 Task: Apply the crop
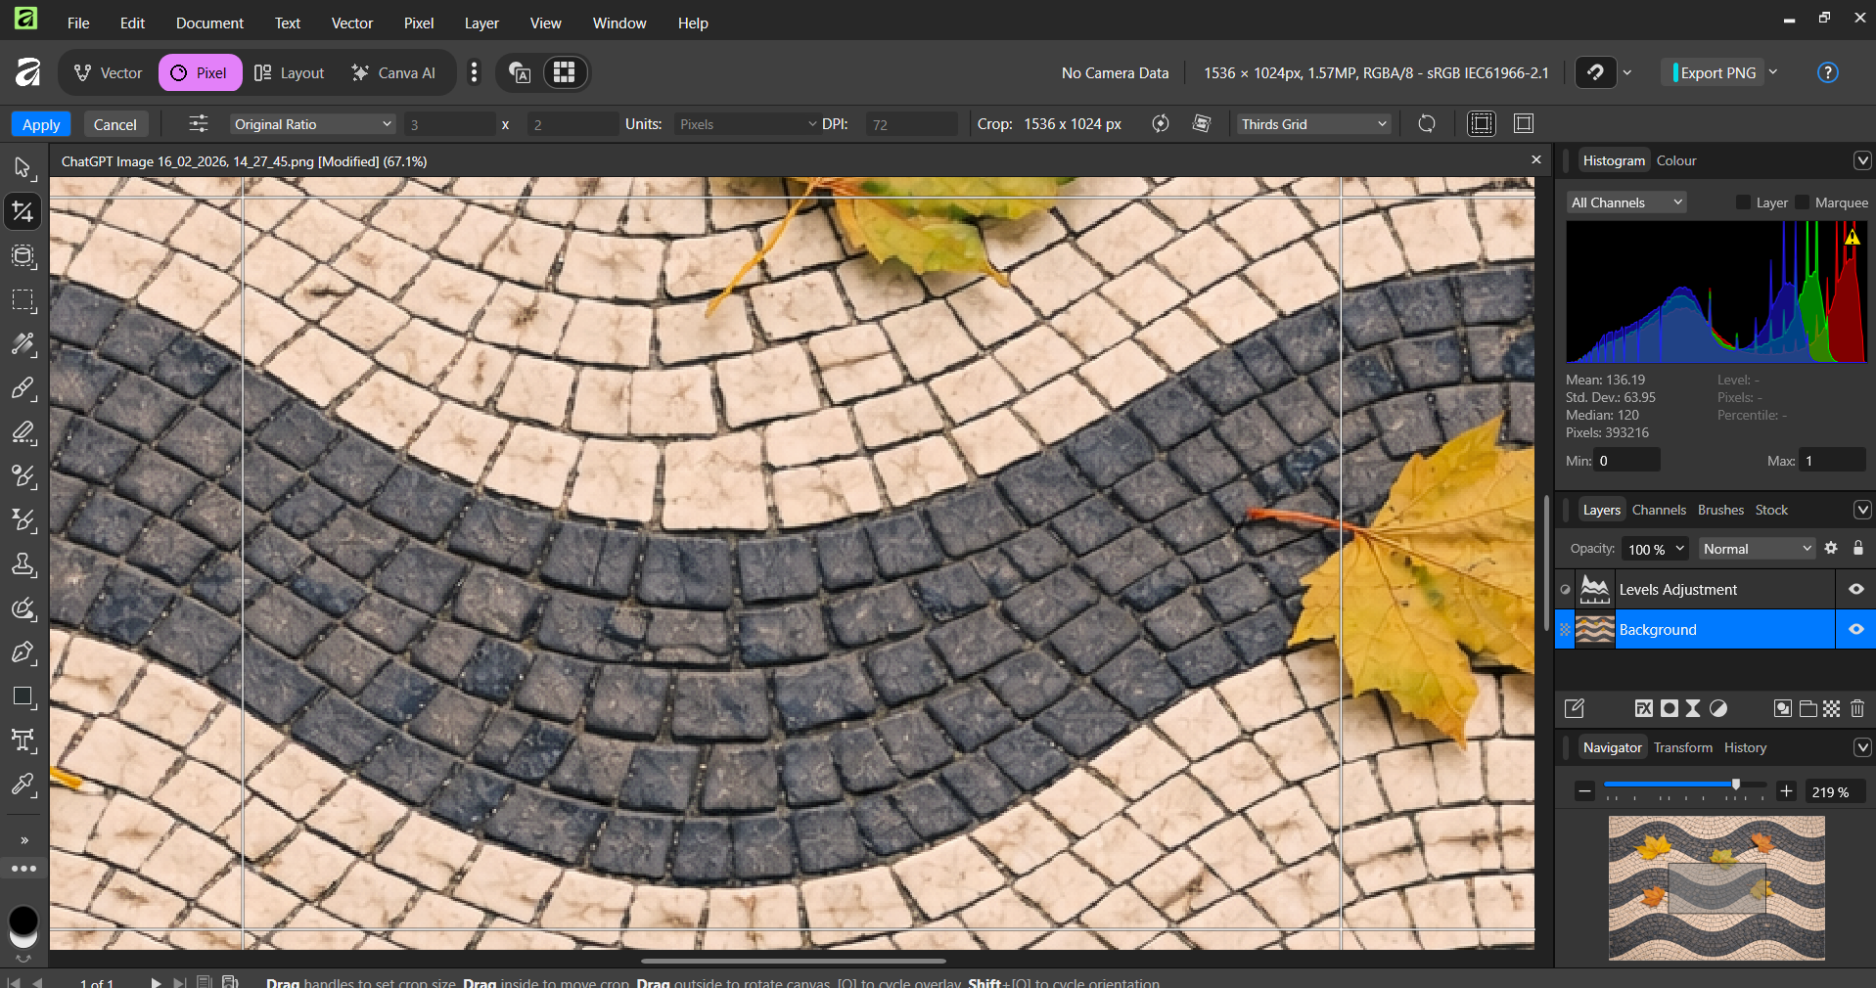pyautogui.click(x=41, y=124)
